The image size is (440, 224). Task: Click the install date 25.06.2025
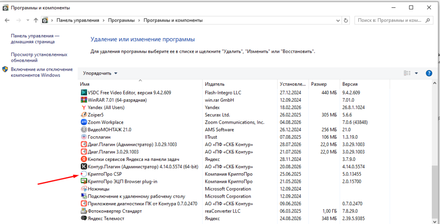pyautogui.click(x=290, y=174)
